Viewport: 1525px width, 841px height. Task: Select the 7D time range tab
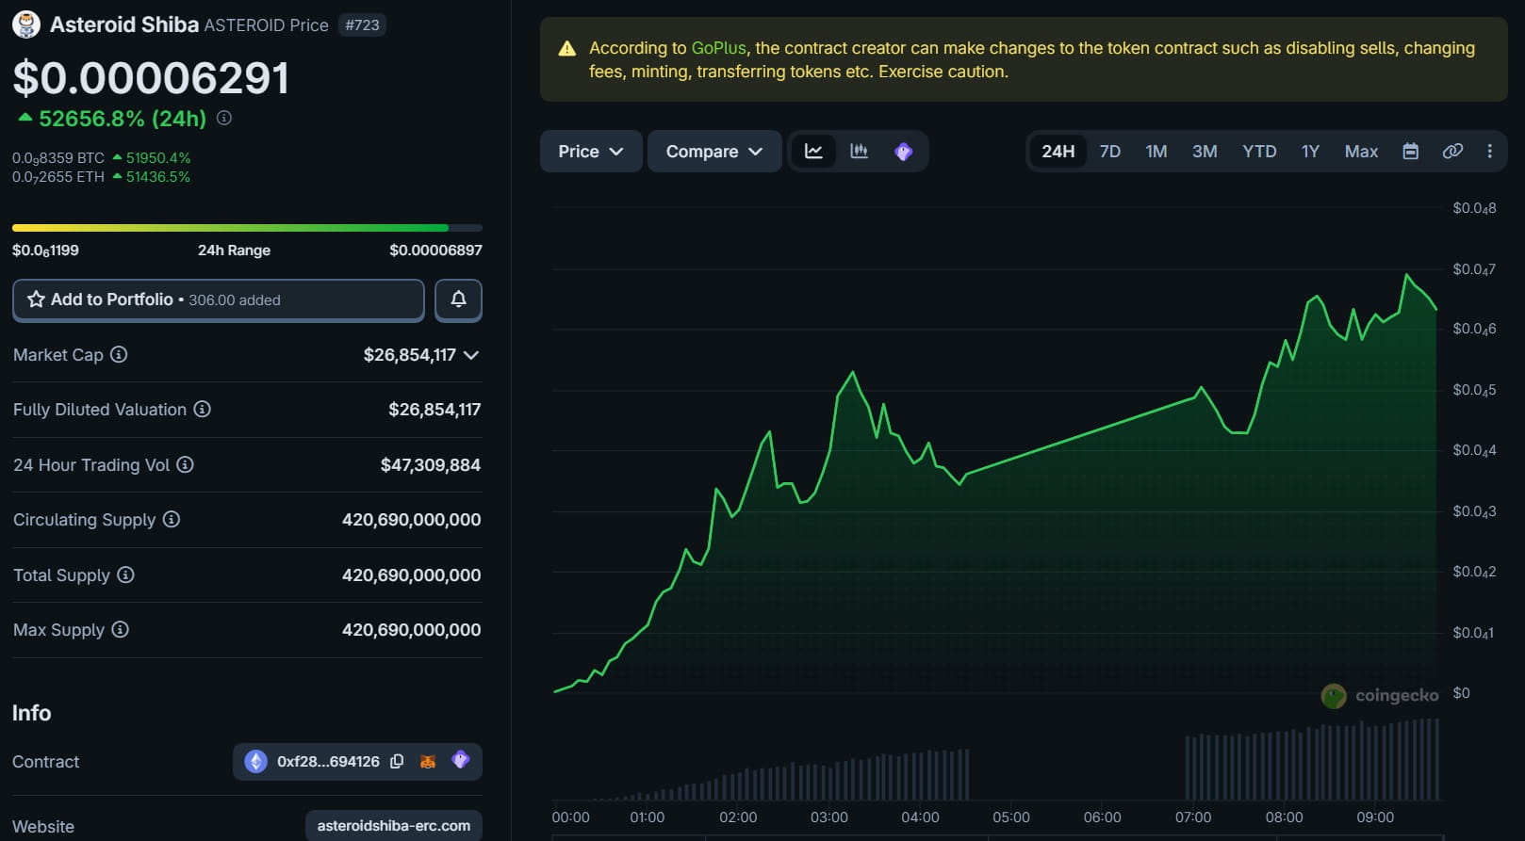1109,152
